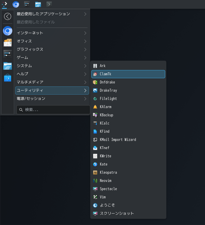Image resolution: width=205 pixels, height=225 pixels.
Task: Select the マルチメディア menu entry label
Action: (30, 82)
